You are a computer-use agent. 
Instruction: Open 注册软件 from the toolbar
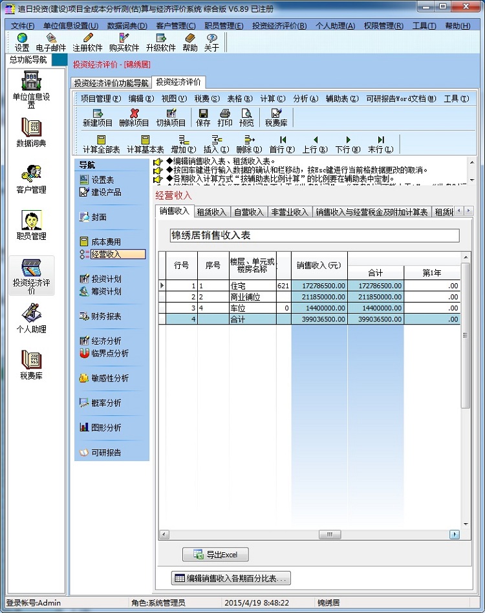(x=87, y=42)
